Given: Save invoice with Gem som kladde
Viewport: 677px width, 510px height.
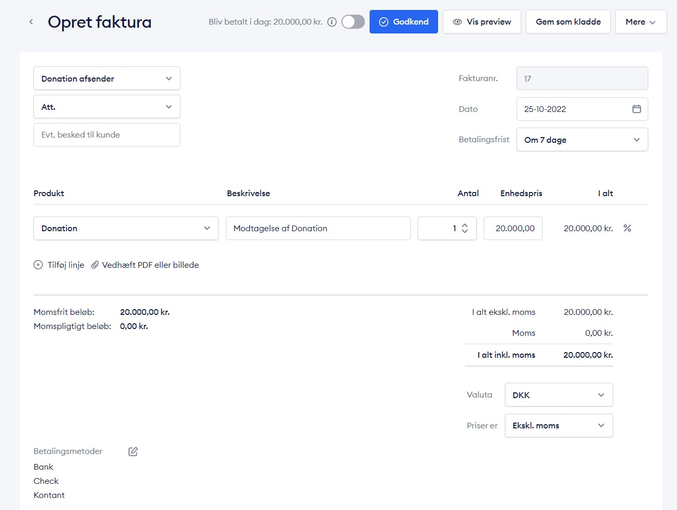Looking at the screenshot, I should (x=568, y=22).
